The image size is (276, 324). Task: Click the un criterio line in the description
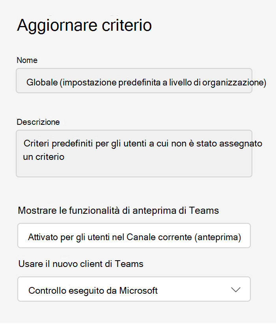(44, 157)
